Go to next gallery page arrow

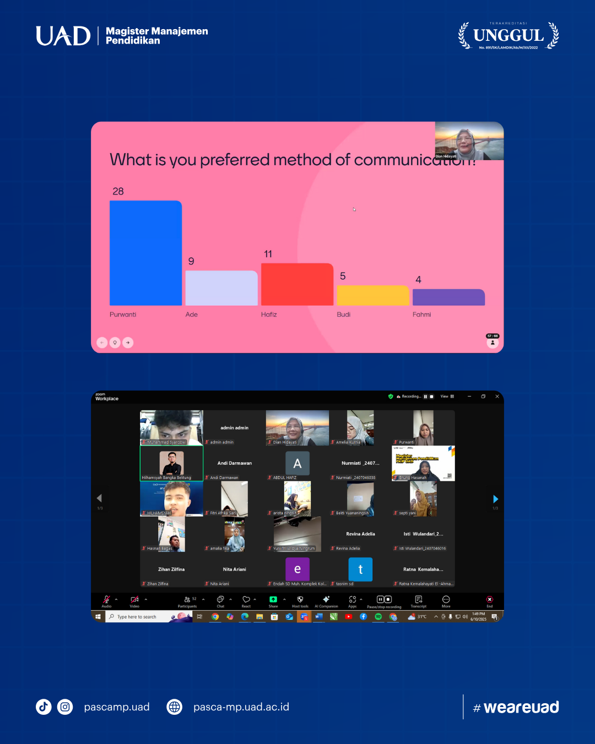(x=495, y=499)
